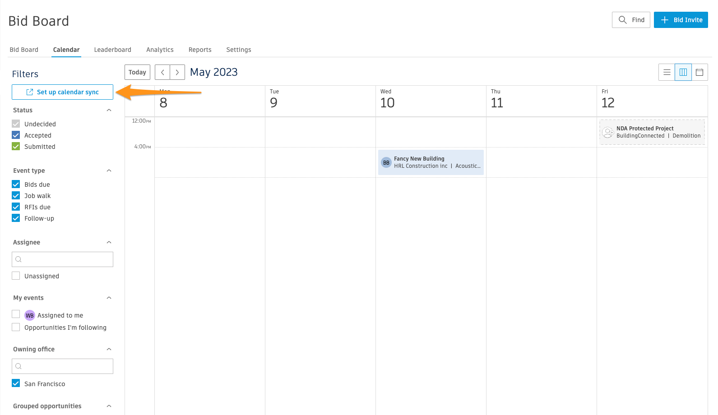This screenshot has width=718, height=415.
Task: Toggle the Job walk event type
Action: click(16, 196)
